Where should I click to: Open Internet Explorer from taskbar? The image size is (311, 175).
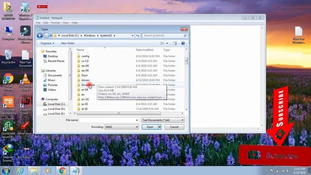point(20,171)
